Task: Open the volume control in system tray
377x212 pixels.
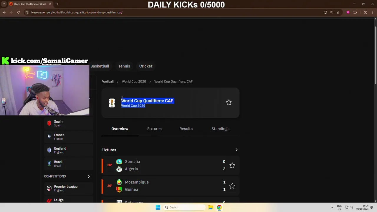Action: tap(351, 207)
